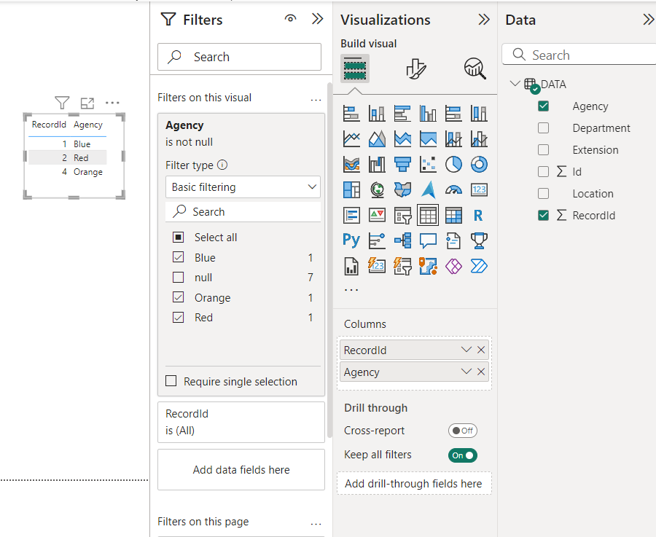Open RecordId column dropdown arrow
The width and height of the screenshot is (656, 537).
point(466,350)
